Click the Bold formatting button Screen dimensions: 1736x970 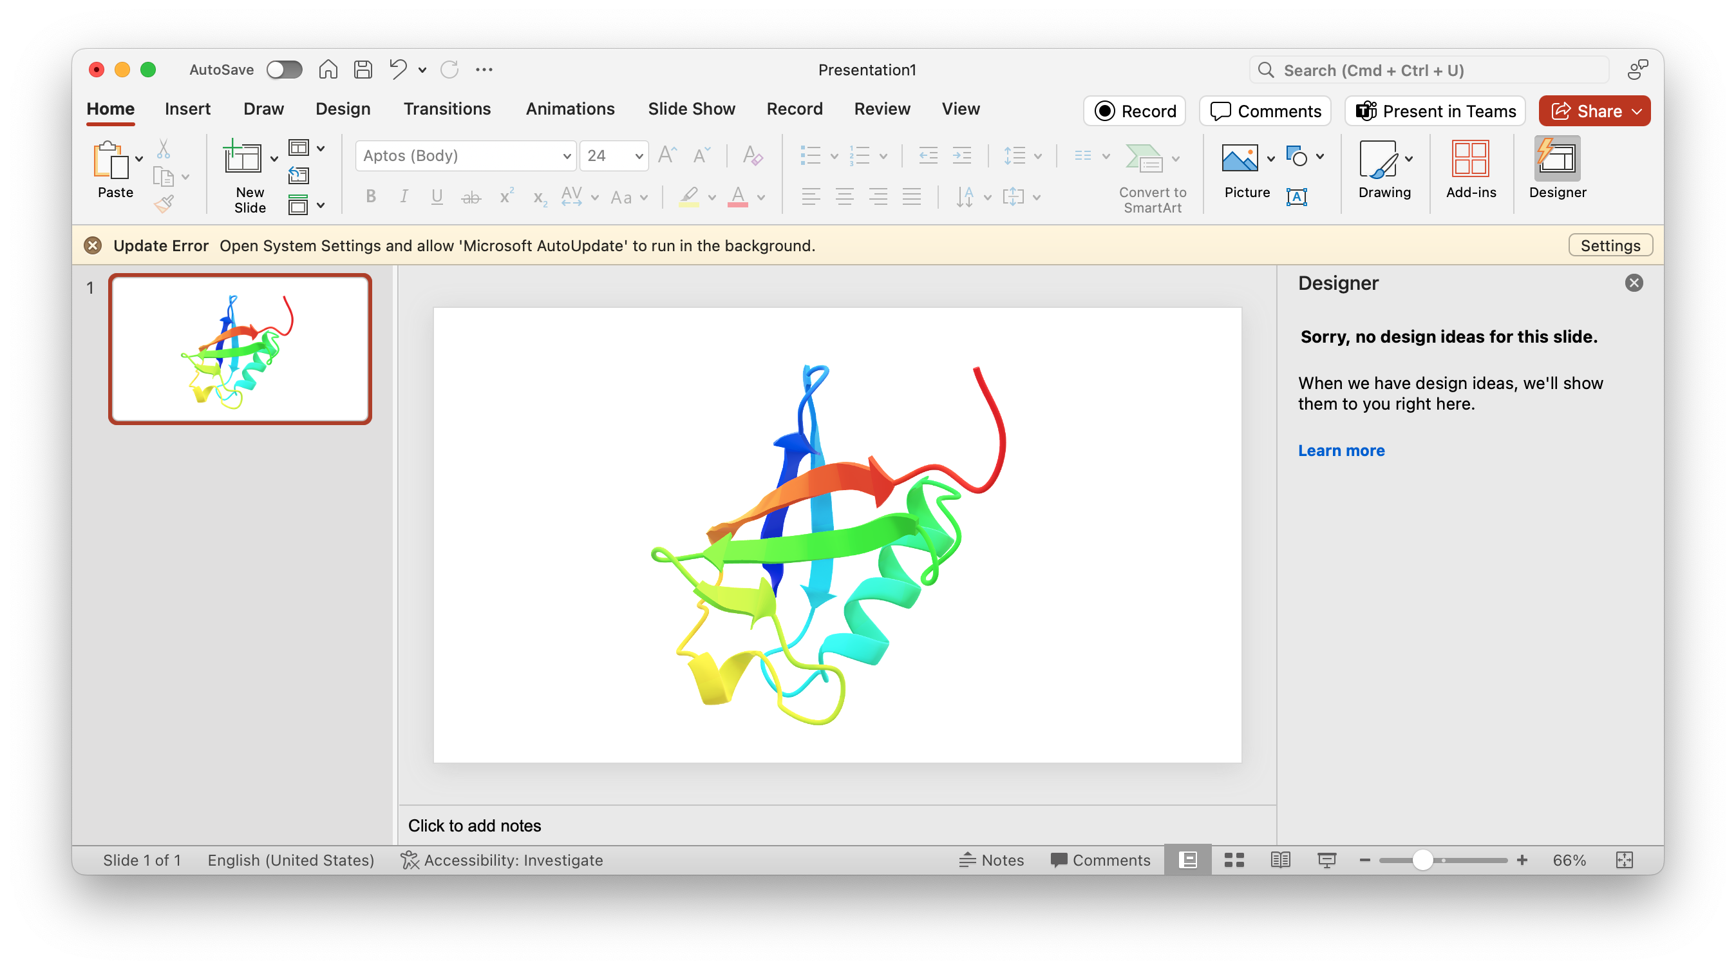click(x=371, y=197)
